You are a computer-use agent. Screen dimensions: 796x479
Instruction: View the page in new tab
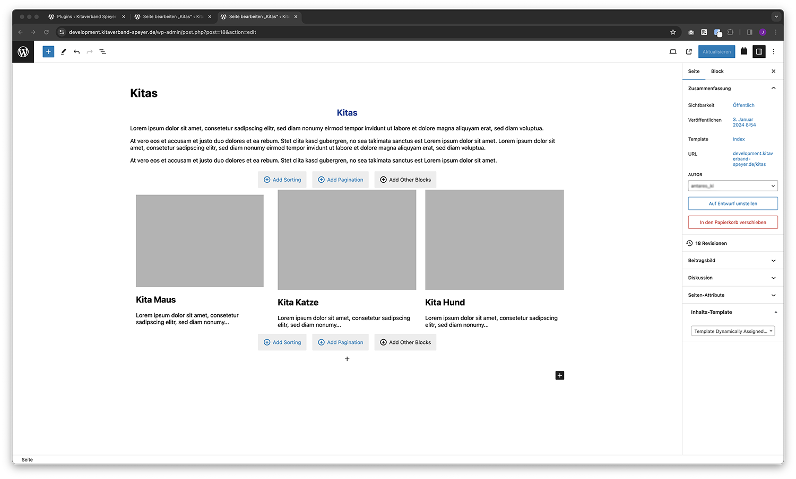tap(689, 52)
